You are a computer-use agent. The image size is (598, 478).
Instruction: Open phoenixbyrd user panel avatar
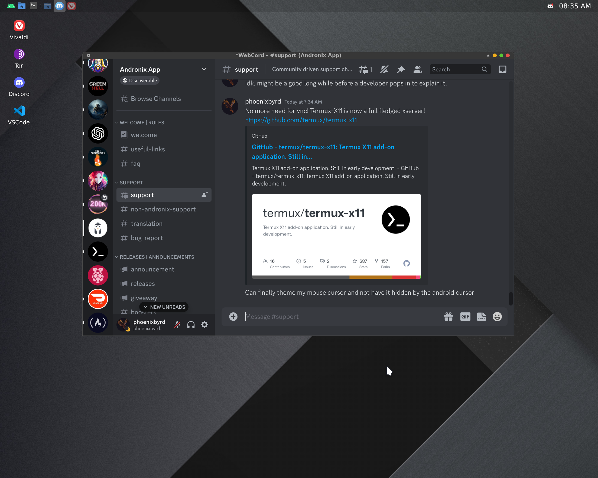(123, 325)
